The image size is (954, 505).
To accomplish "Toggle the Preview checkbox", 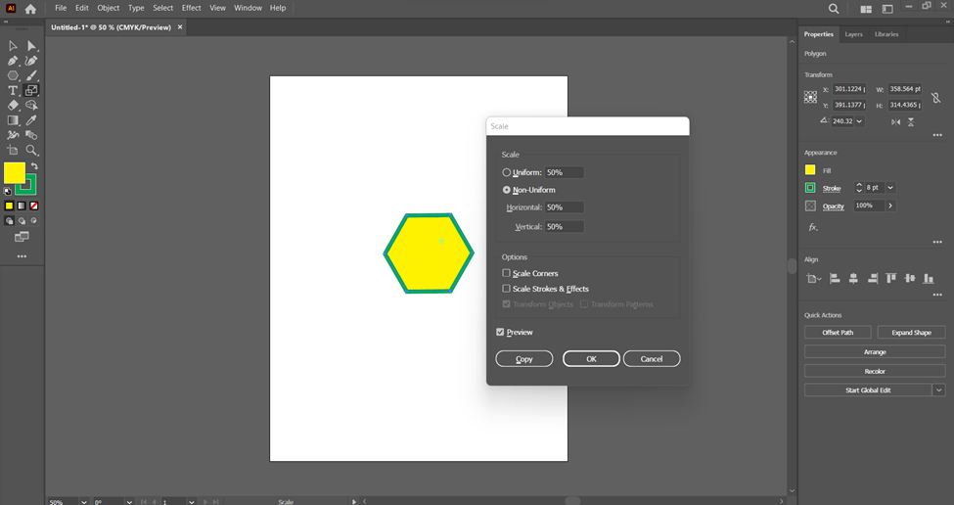I will [x=500, y=332].
